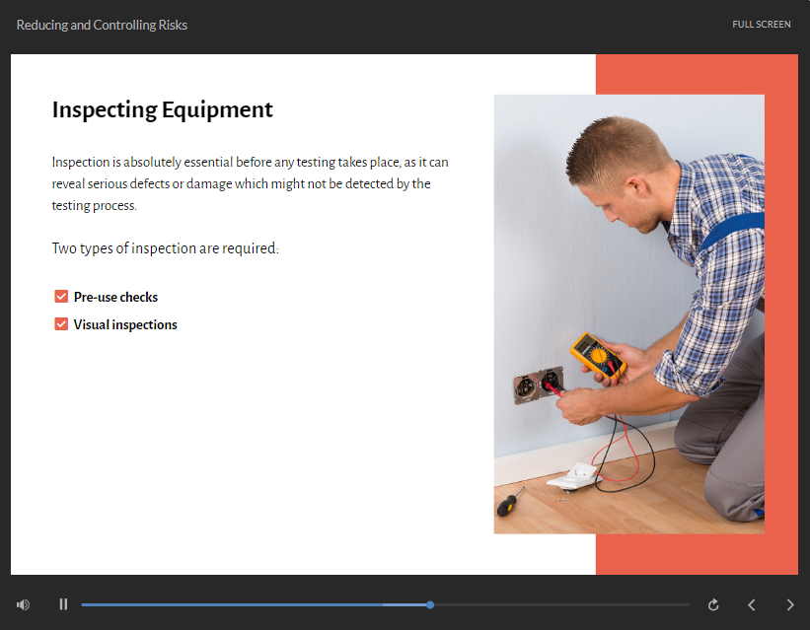The height and width of the screenshot is (630, 810).
Task: Click the Reducing and Controlling Risks title
Action: coord(103,24)
